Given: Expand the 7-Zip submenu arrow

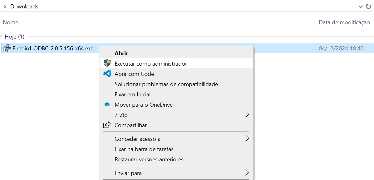Looking at the screenshot, I should (247, 115).
